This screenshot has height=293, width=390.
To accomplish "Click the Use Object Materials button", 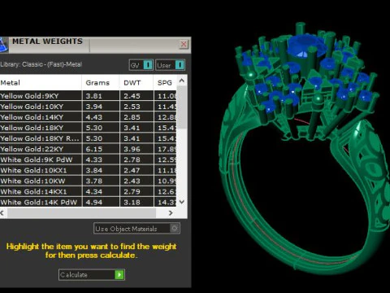I will (136, 229).
